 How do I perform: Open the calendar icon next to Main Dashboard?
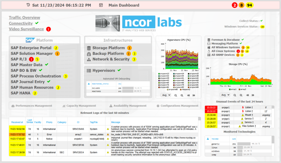click(101, 5)
